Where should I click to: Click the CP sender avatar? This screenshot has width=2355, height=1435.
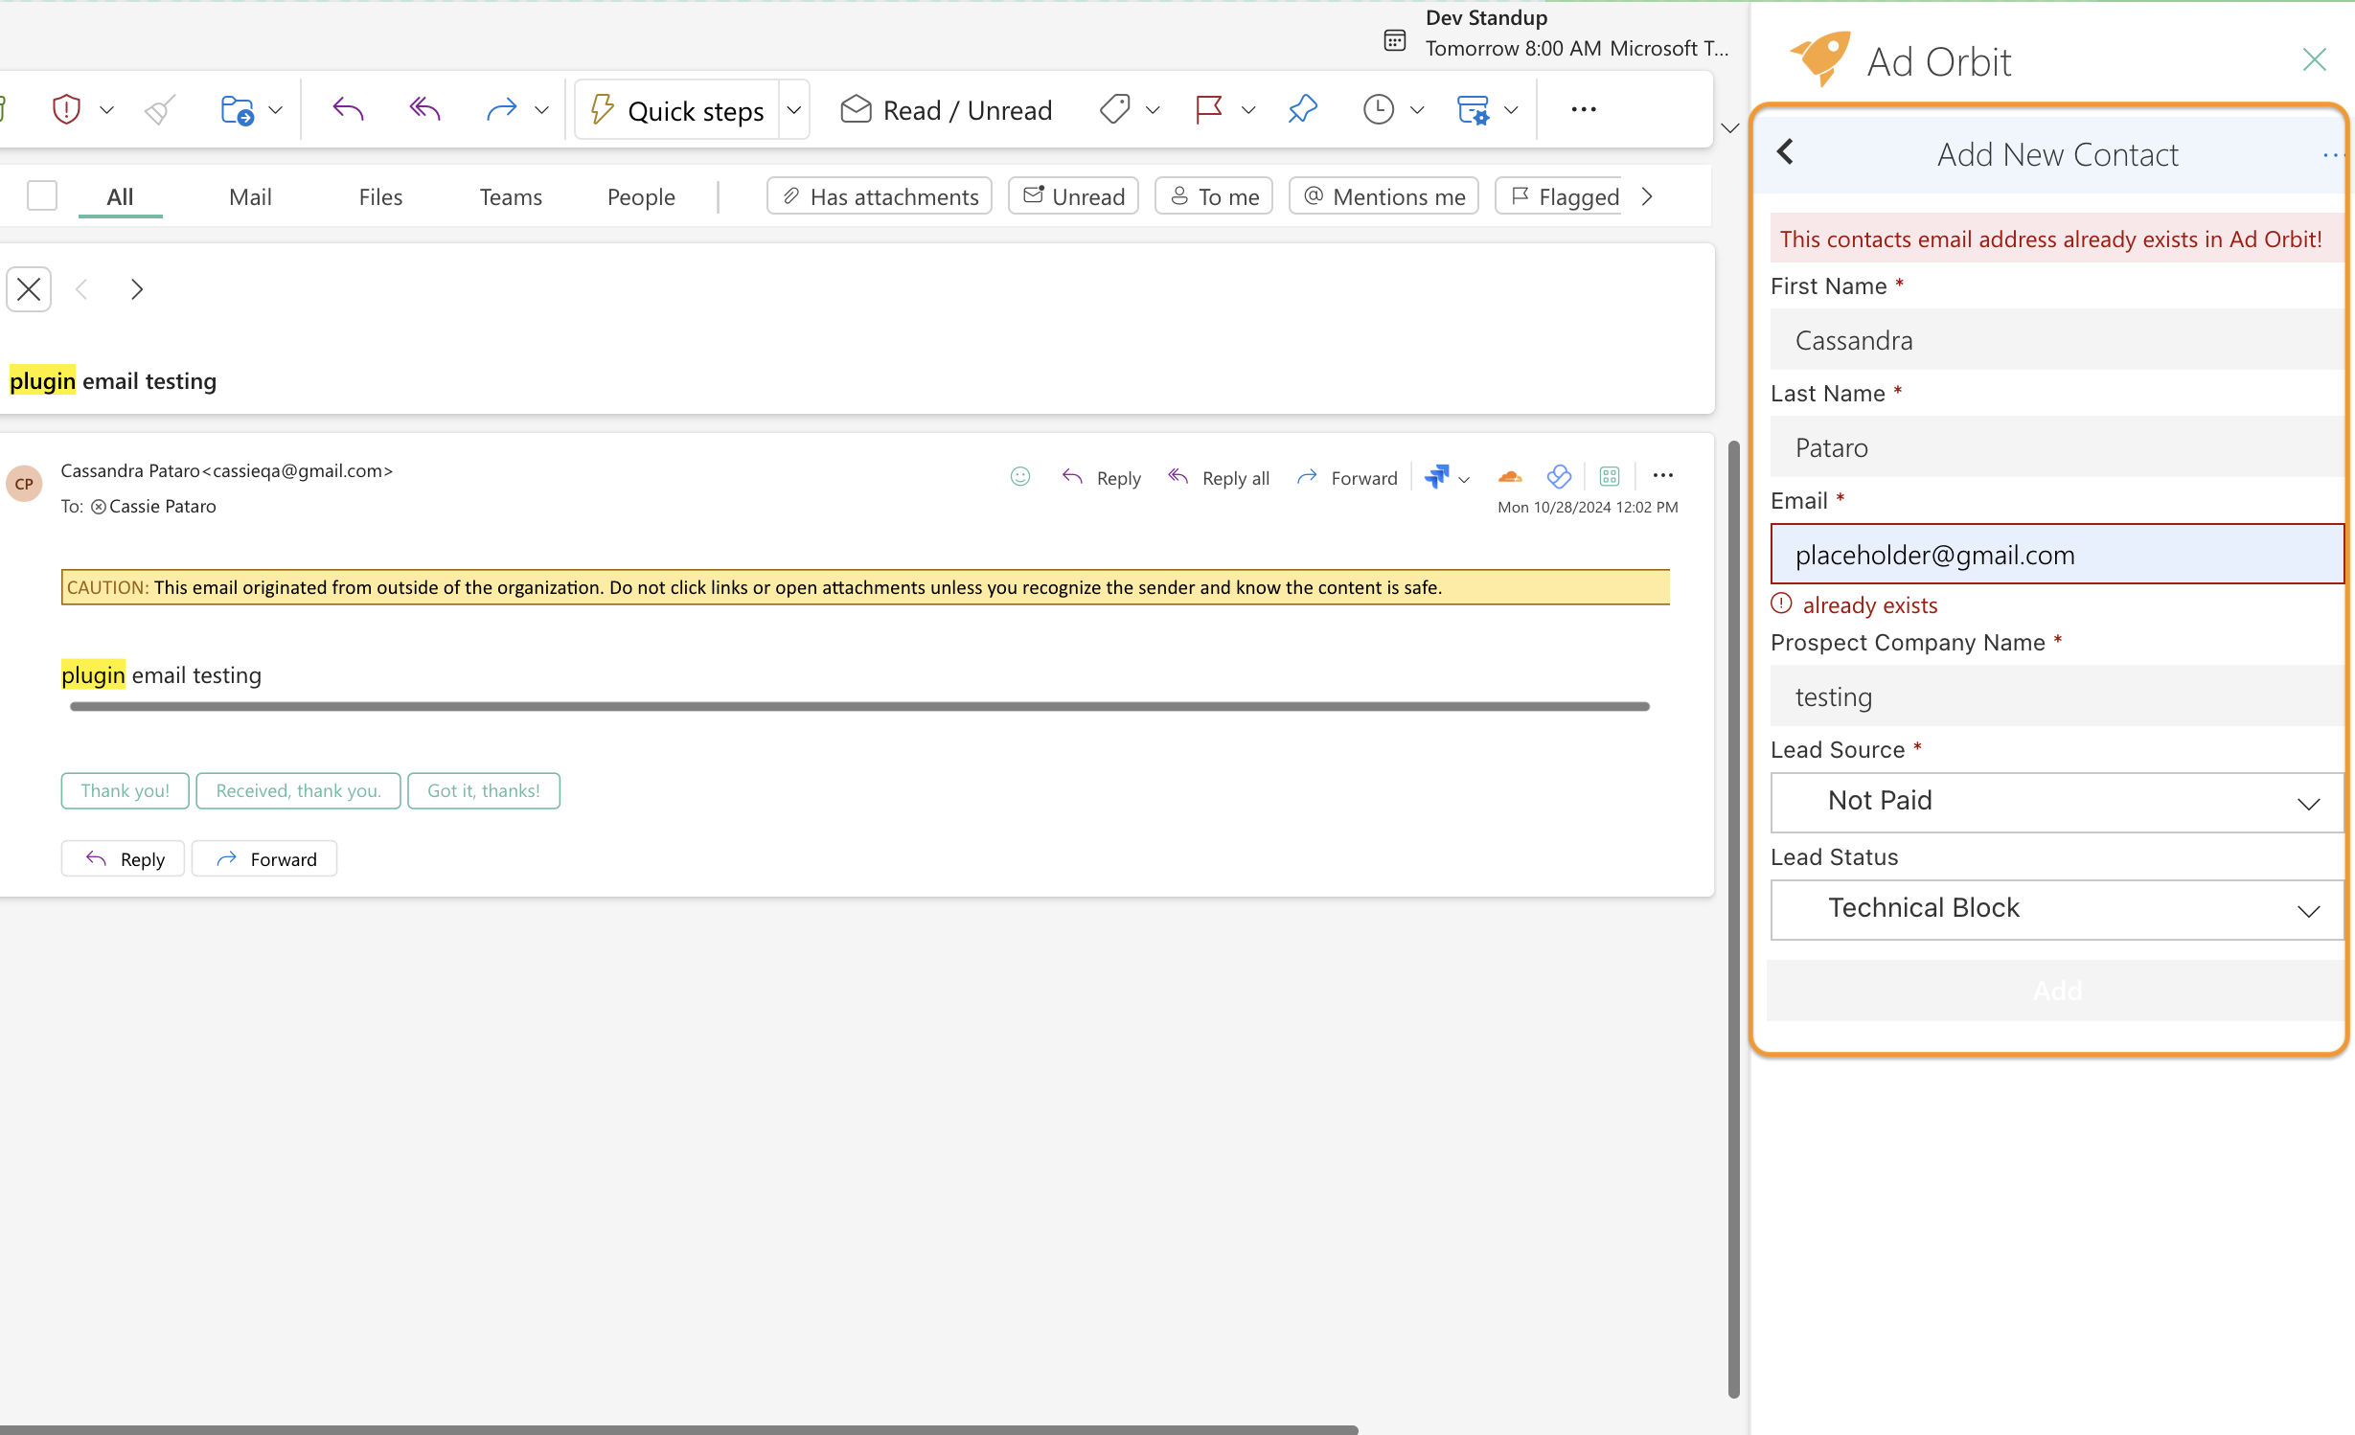pos(24,484)
